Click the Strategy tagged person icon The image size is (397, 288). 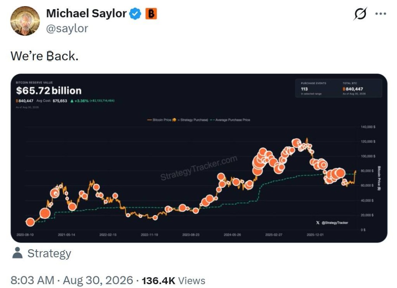click(x=17, y=253)
